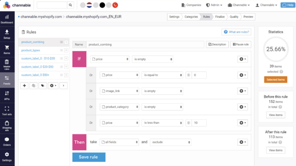Screen dimensions: 296x166
Task: Click drag handle of product_combing rule
Action: click(61, 42)
